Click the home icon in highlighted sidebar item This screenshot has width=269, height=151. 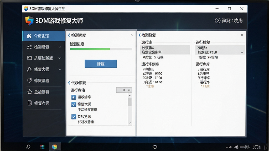tap(29, 36)
